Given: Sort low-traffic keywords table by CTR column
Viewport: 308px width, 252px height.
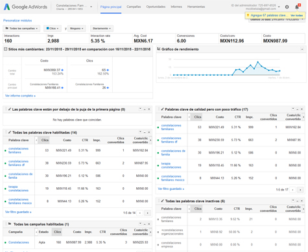Looking at the screenshot, I should (238, 117).
